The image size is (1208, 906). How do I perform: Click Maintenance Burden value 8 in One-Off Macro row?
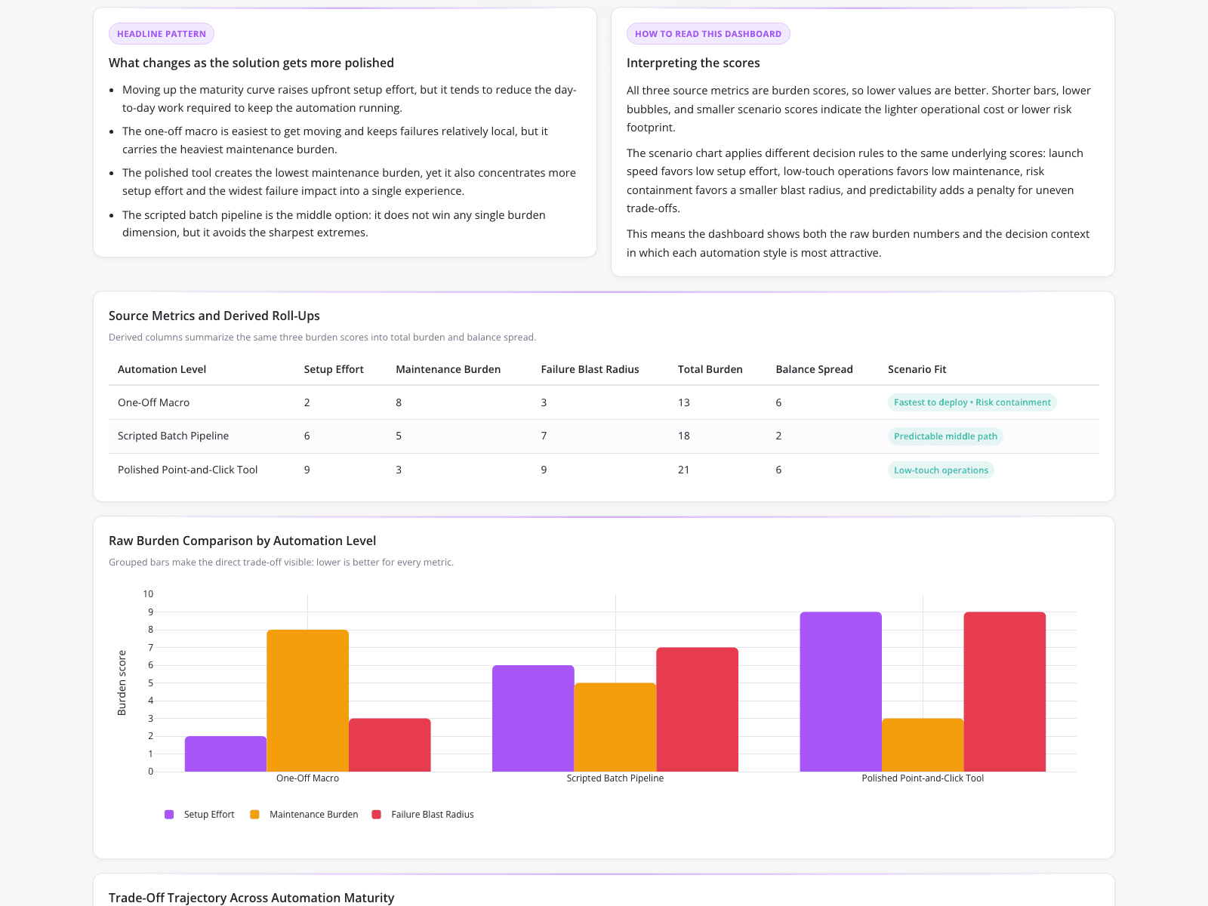coord(399,402)
